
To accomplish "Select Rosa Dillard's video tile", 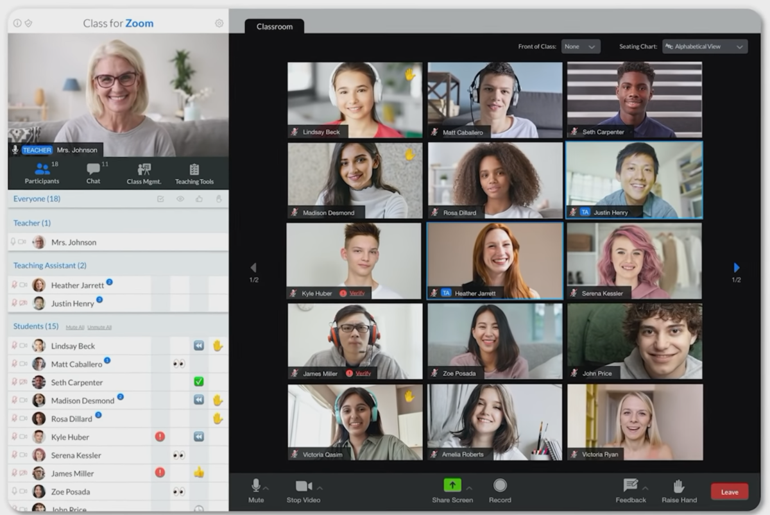I will pos(495,180).
